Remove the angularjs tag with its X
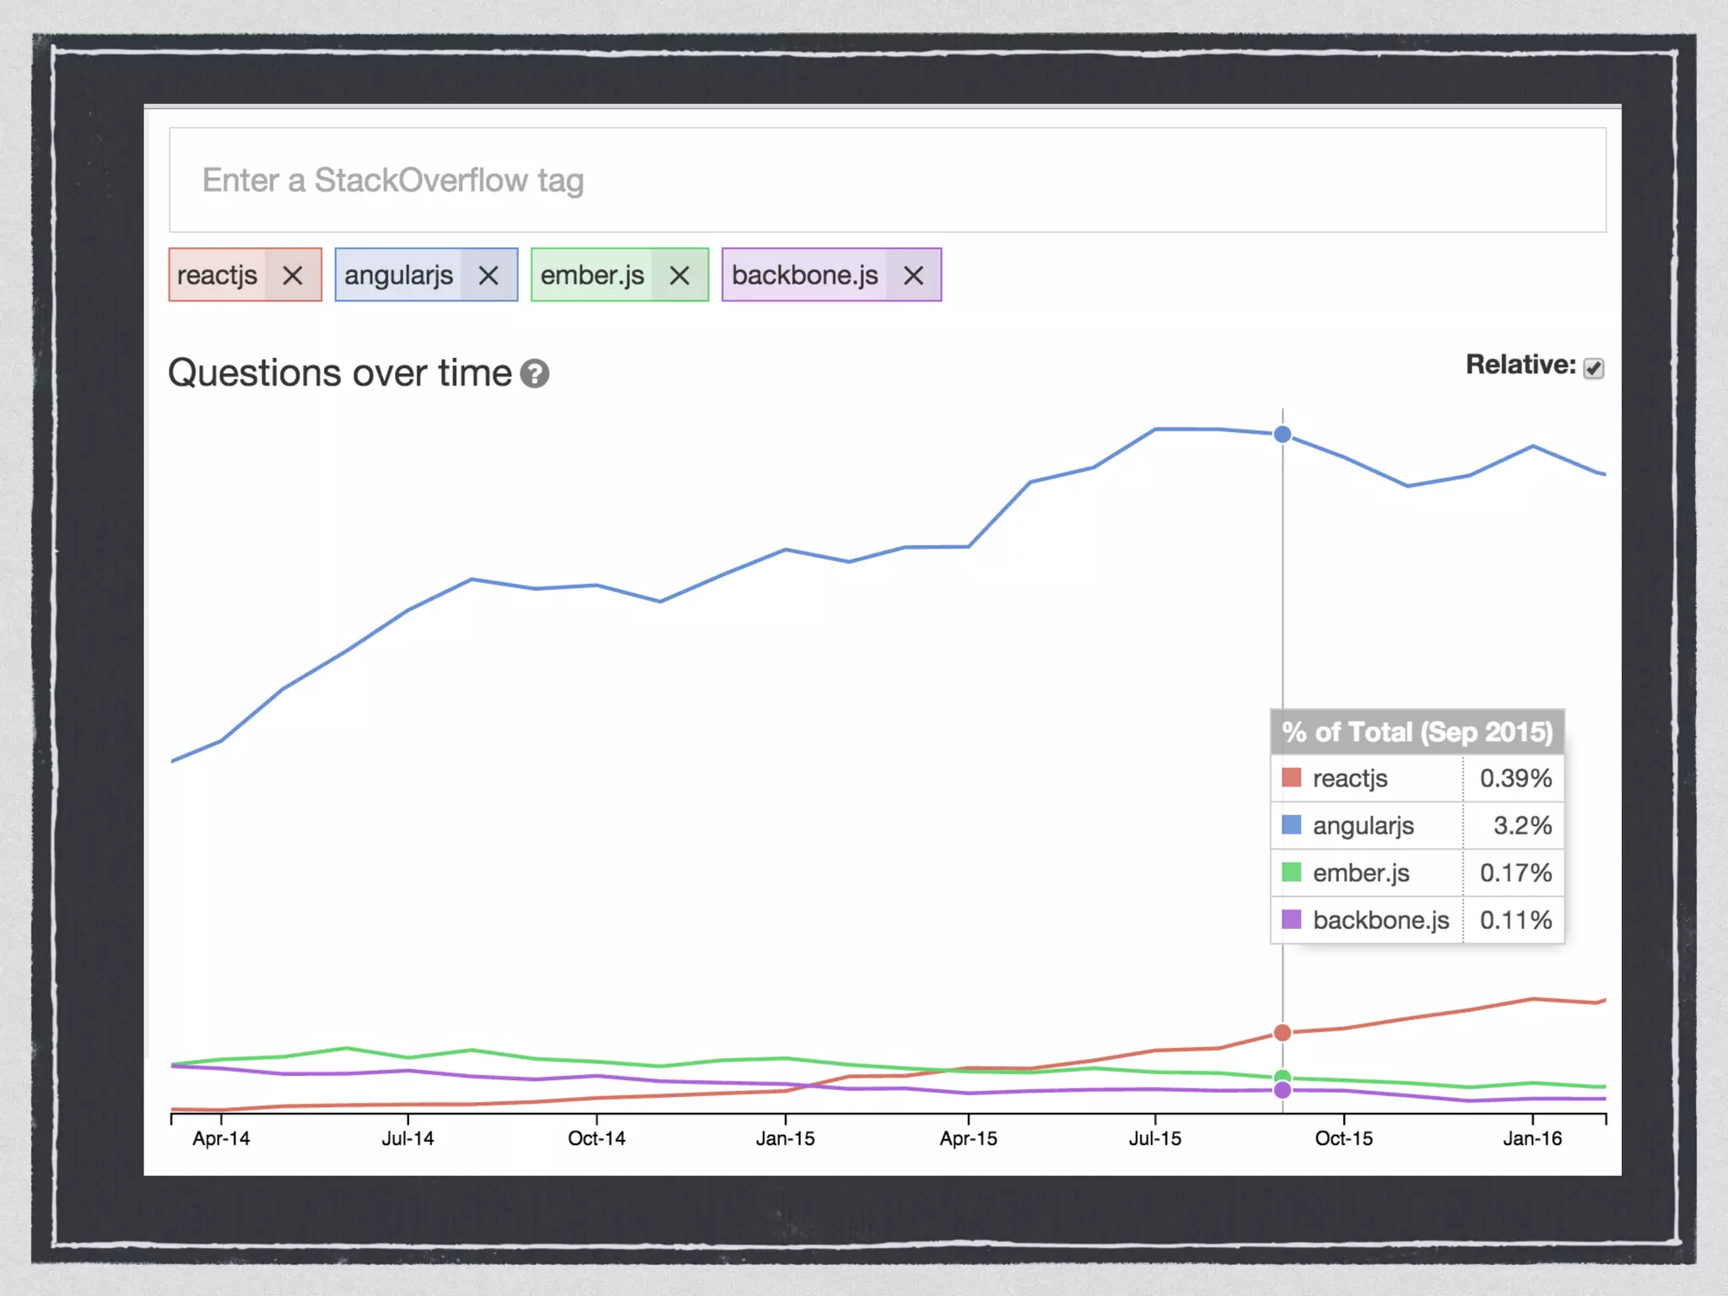This screenshot has height=1296, width=1728. (489, 275)
